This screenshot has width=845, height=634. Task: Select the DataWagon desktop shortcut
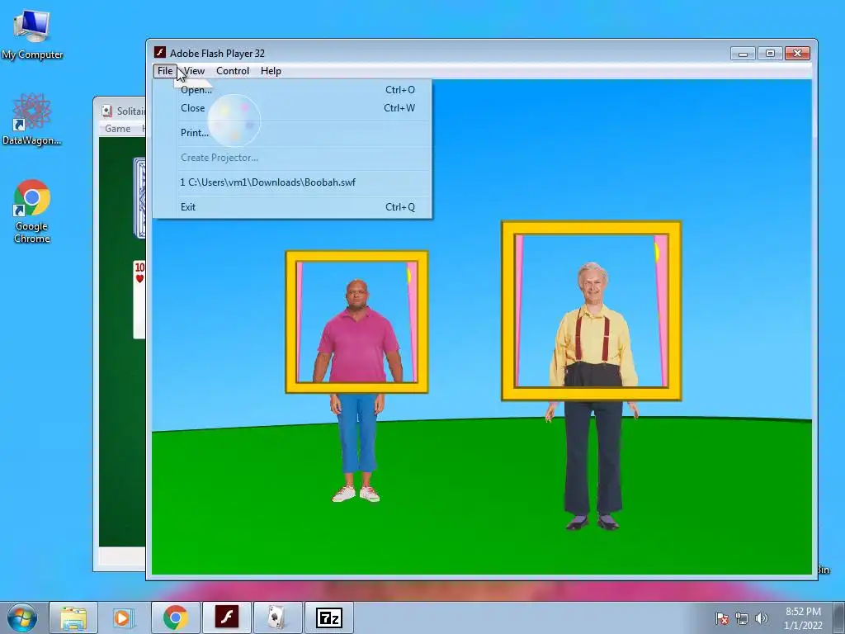point(32,120)
